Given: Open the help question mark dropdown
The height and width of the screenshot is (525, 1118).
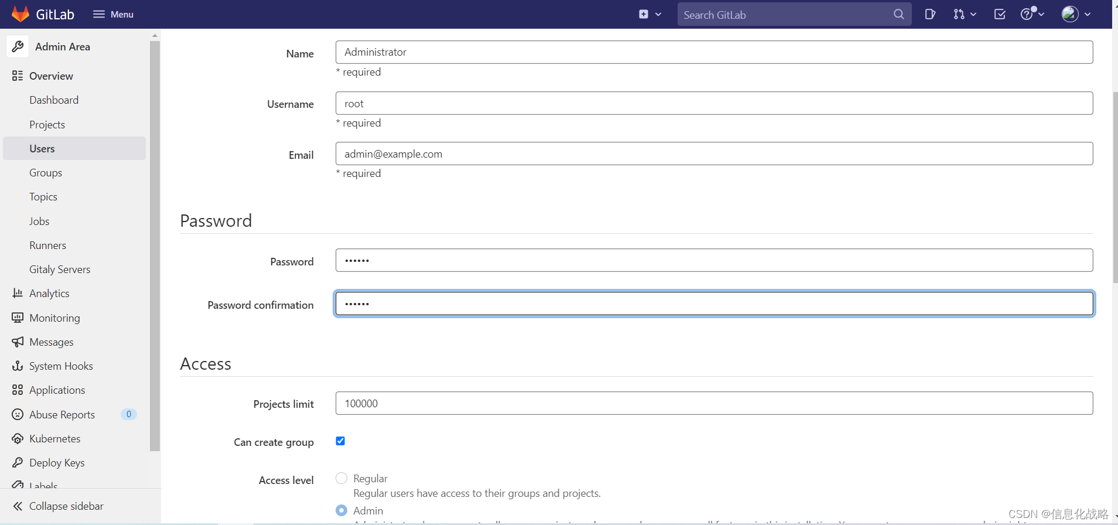Looking at the screenshot, I should pos(1032,14).
